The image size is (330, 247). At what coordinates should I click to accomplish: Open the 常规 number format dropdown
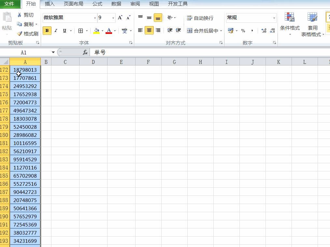274,18
